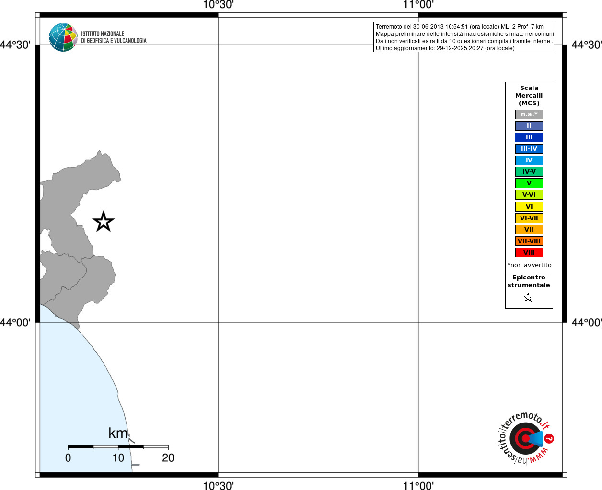Click the 'Dati non verificati' questionnaire line

[464, 41]
